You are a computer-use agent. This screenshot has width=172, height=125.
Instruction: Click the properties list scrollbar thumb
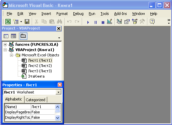point(57,111)
